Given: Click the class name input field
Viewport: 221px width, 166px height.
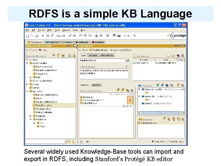Looking at the screenshot, I should point(103,60).
